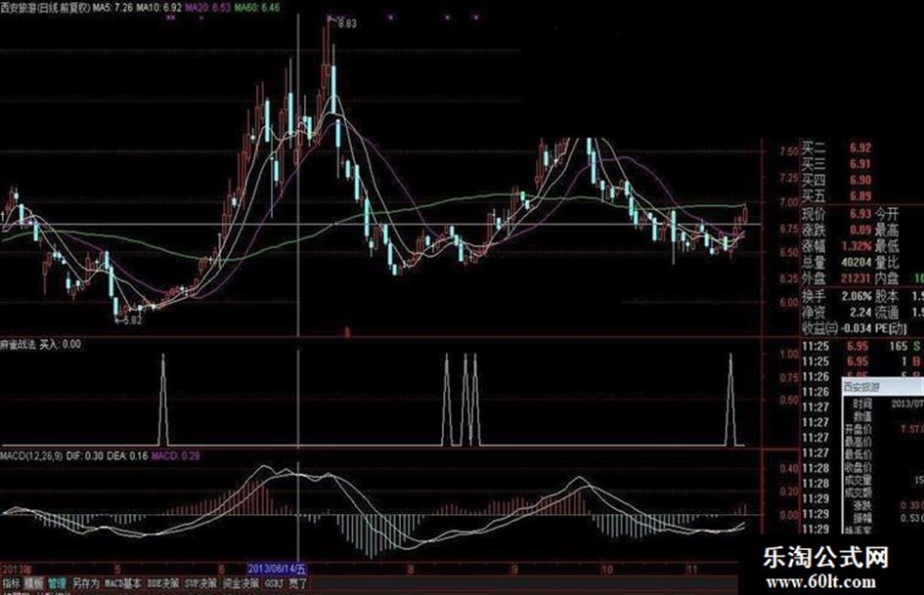Click the 8.83 high price annotation
The width and height of the screenshot is (924, 595).
(347, 23)
